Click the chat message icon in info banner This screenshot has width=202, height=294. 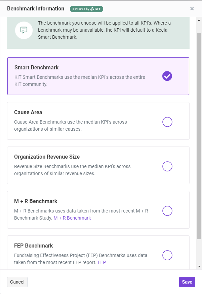[x=24, y=30]
